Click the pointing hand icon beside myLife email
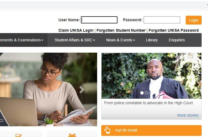The image size is (208, 137). (x=107, y=130)
